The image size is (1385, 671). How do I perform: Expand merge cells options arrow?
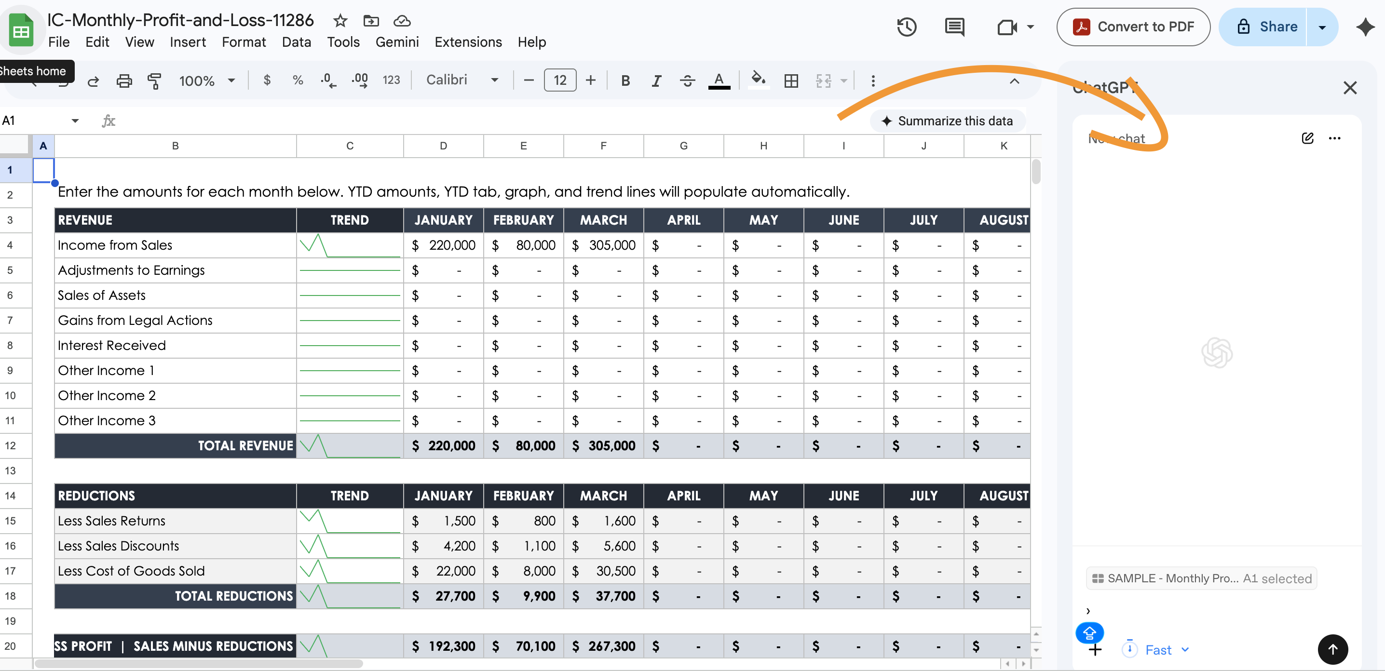tap(843, 81)
